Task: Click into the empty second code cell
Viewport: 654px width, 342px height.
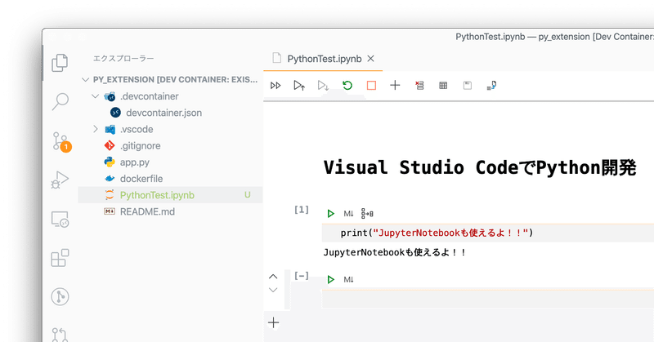Action: tap(482, 298)
